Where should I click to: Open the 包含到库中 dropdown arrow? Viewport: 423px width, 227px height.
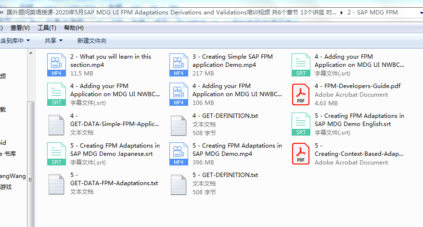point(28,41)
